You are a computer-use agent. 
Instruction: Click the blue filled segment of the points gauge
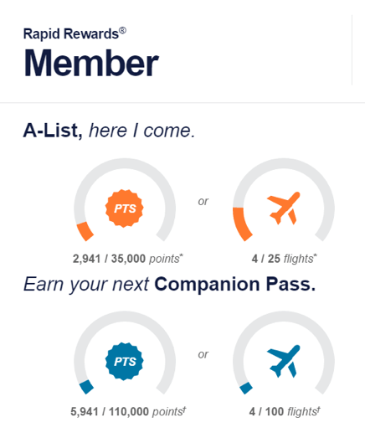coord(86,387)
